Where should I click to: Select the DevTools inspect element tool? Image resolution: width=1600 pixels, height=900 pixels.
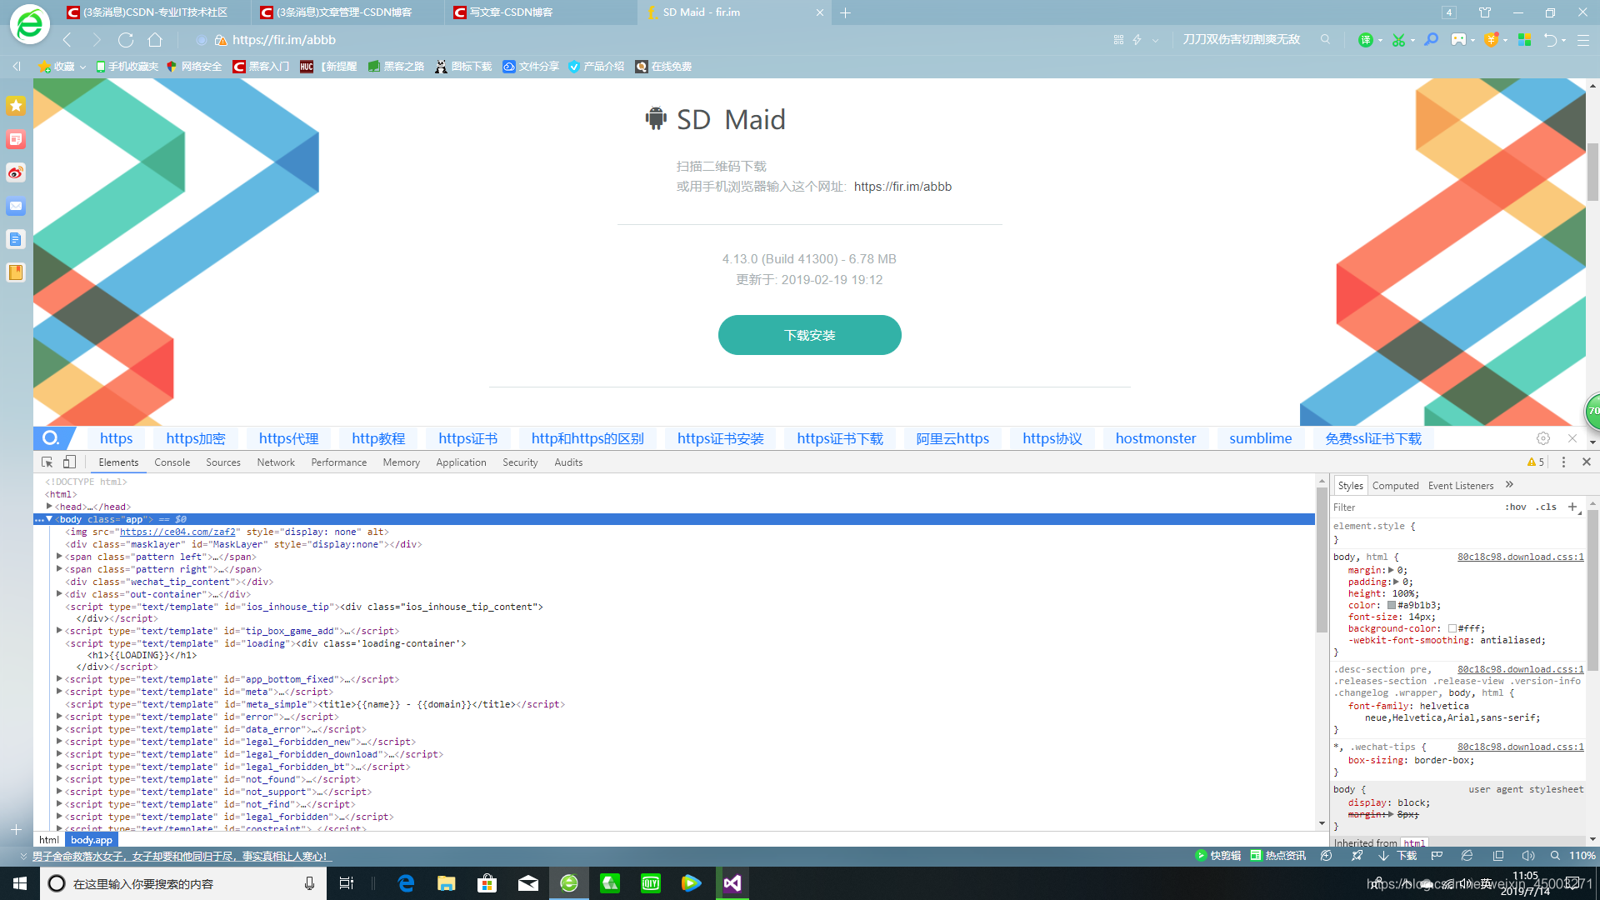(47, 462)
